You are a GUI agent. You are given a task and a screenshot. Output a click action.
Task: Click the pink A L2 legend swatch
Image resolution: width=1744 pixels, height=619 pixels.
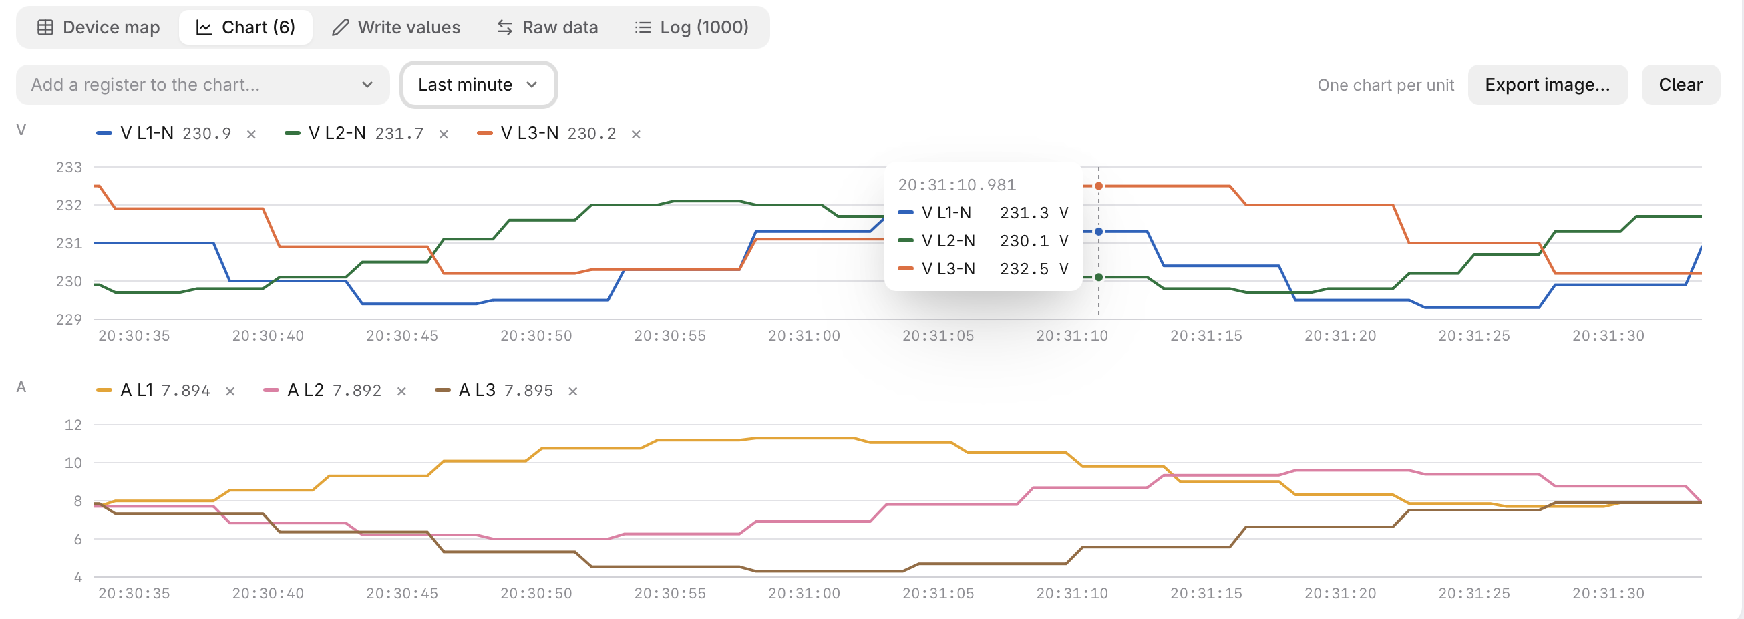[271, 391]
